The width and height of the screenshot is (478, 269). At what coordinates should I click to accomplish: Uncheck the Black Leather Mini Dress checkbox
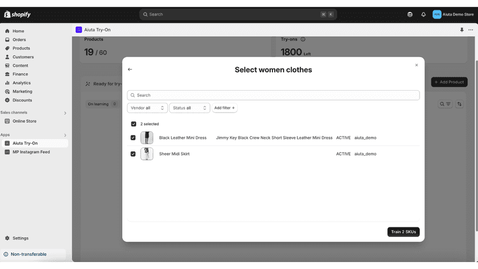click(x=133, y=138)
